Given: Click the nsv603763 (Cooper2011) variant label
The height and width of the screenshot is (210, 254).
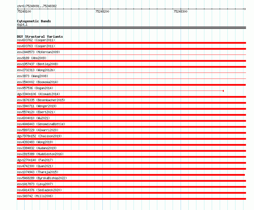Looking at the screenshot, I should (36, 46).
